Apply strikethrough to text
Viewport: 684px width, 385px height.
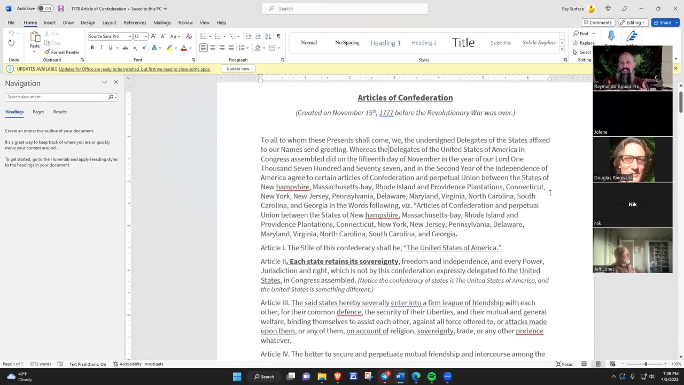pos(125,48)
